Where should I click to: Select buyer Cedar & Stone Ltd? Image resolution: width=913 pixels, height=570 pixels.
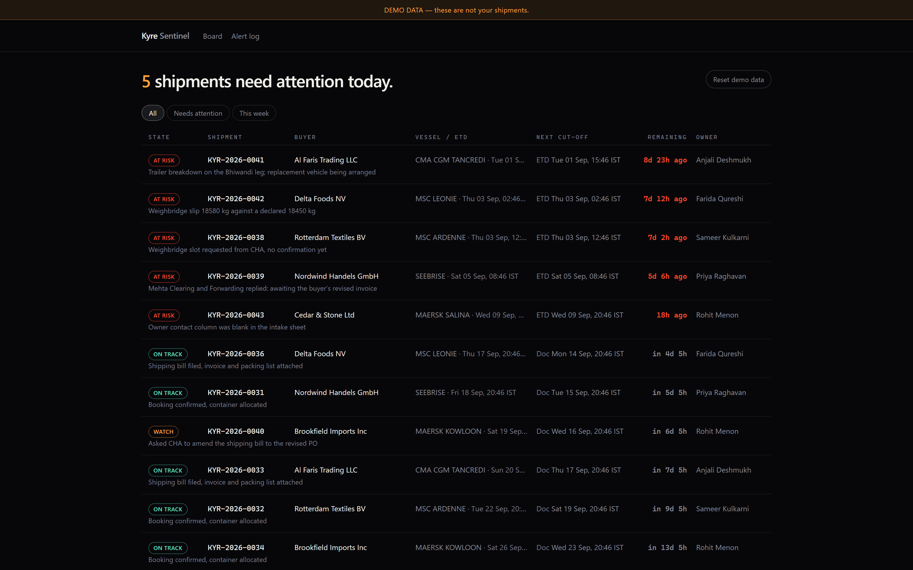click(x=324, y=315)
